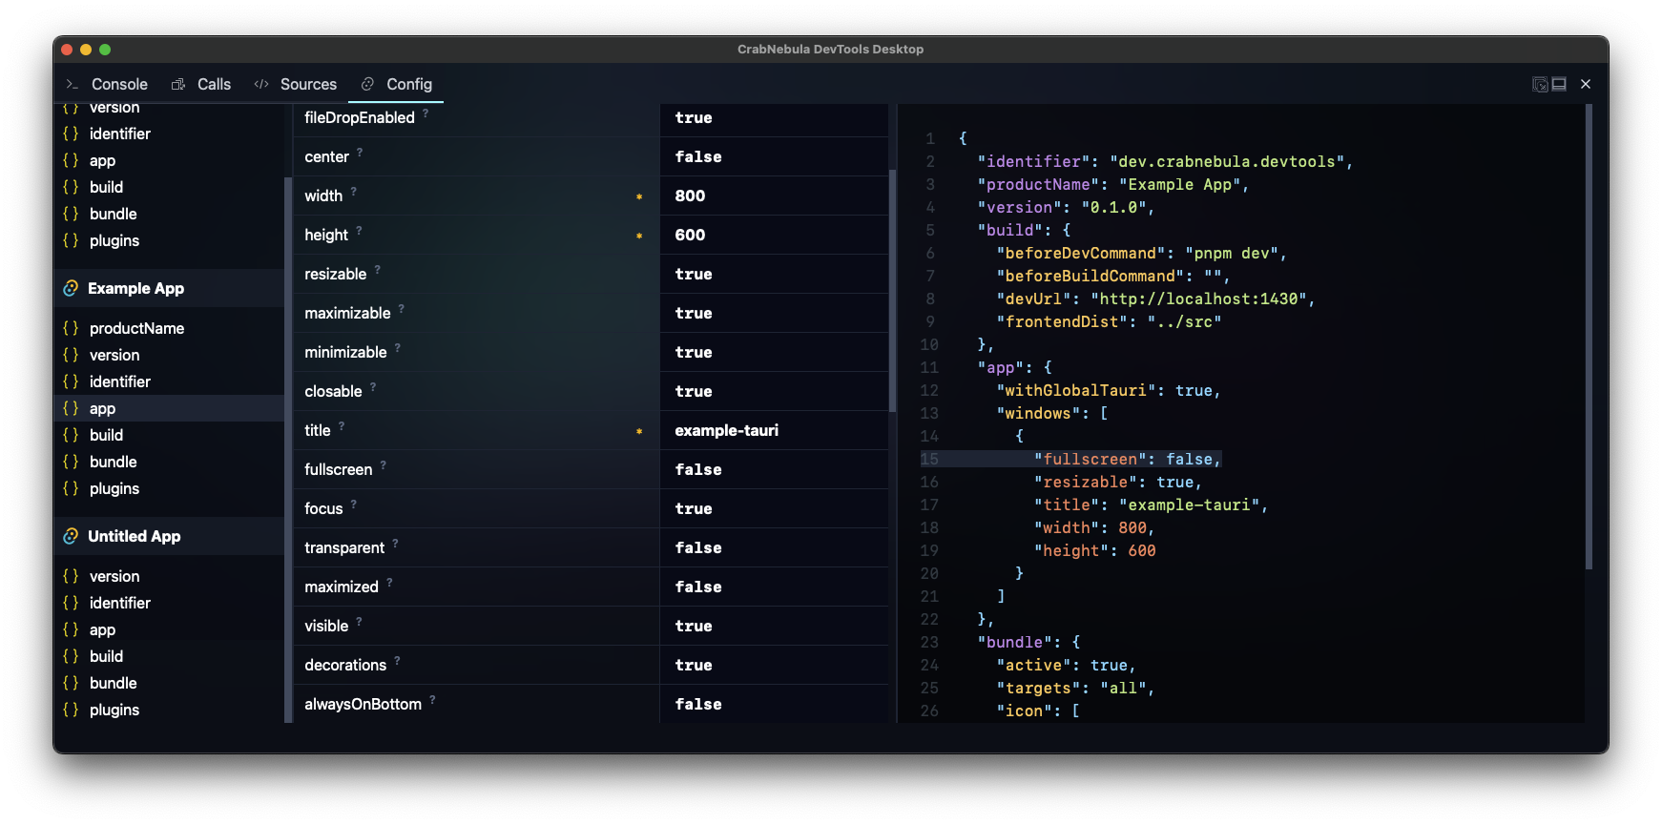
Task: Click the question mark next to title
Action: point(342,425)
